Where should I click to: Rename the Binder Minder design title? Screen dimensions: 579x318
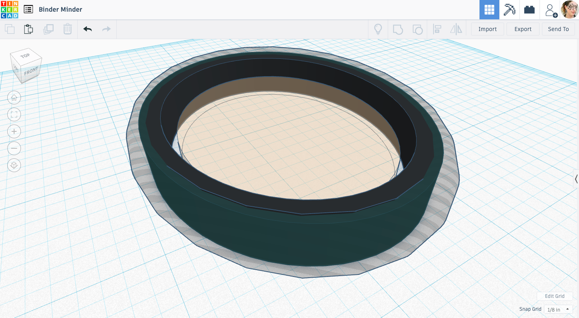point(60,9)
